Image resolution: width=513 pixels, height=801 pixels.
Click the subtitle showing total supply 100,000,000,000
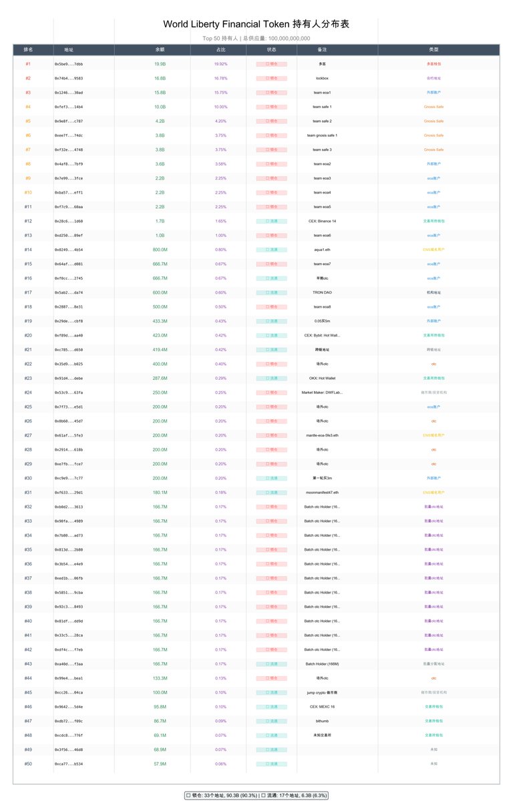pyautogui.click(x=256, y=39)
